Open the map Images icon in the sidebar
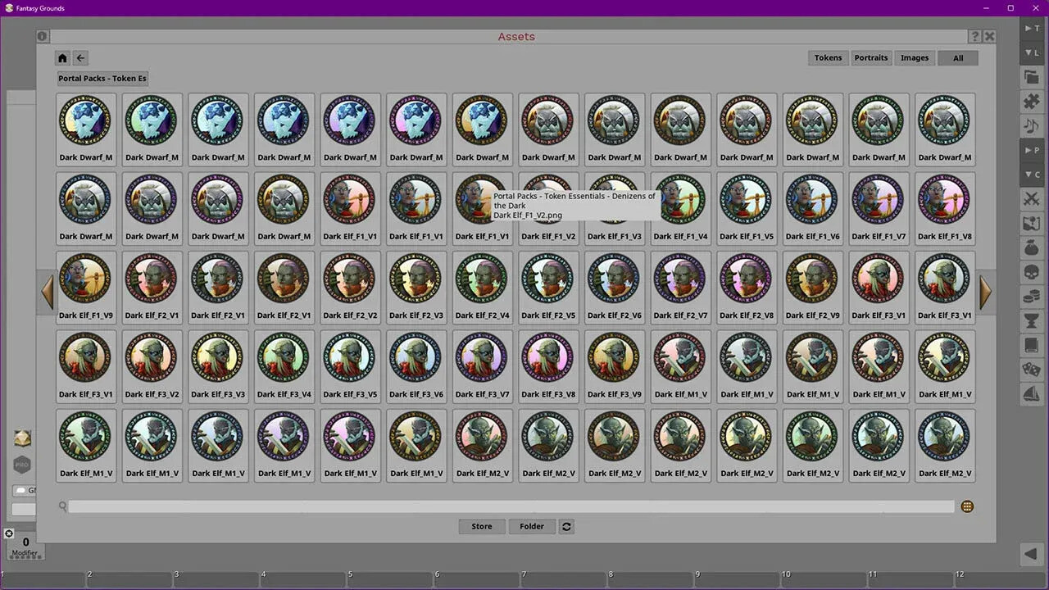The width and height of the screenshot is (1049, 590). [x=1031, y=223]
